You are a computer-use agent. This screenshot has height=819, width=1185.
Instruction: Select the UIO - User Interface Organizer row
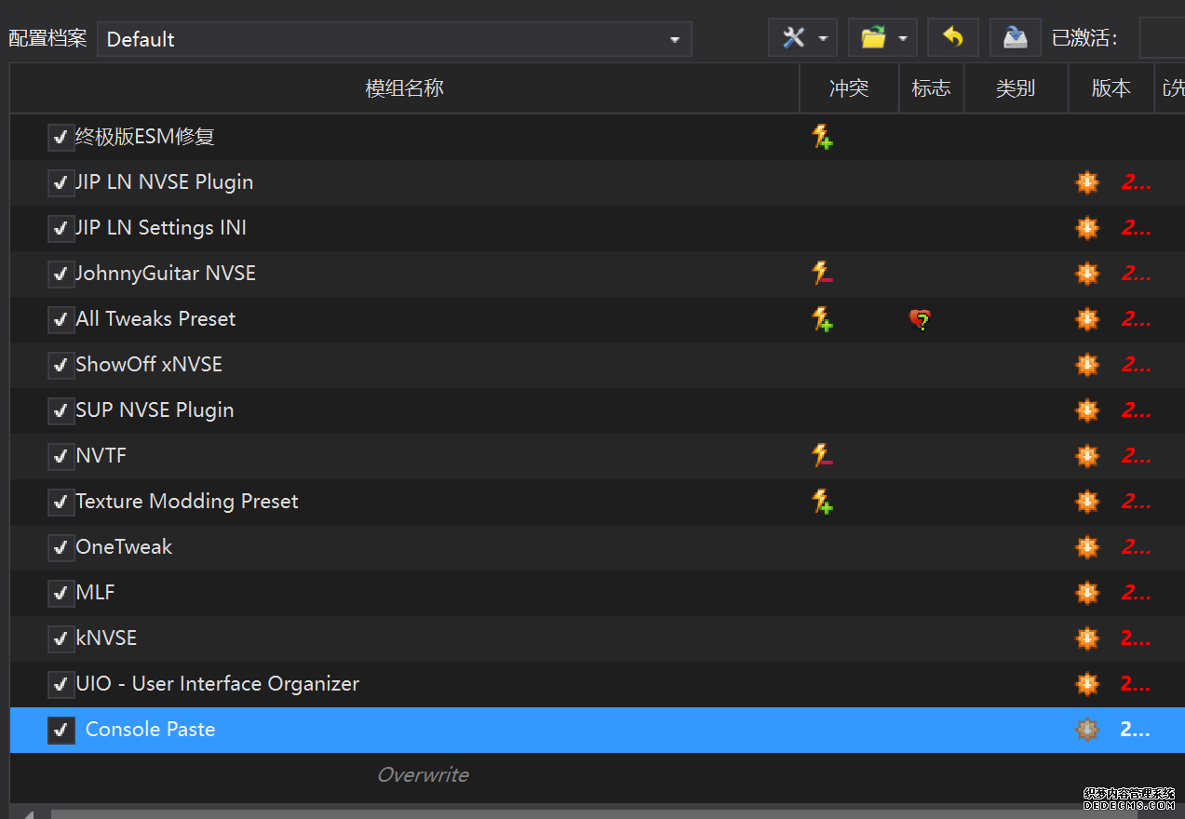(x=217, y=684)
